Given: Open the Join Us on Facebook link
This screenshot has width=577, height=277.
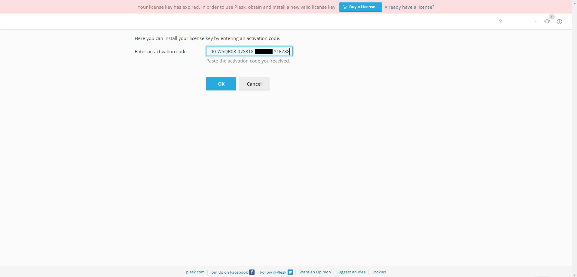Looking at the screenshot, I should point(229,272).
